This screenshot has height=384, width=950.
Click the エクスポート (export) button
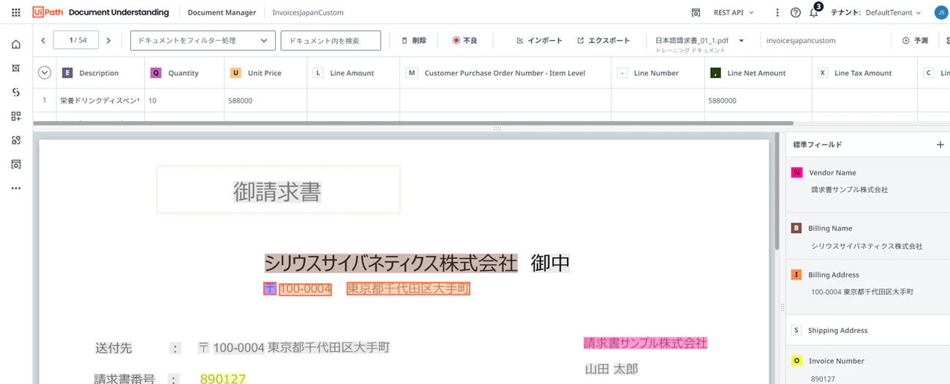(x=603, y=41)
